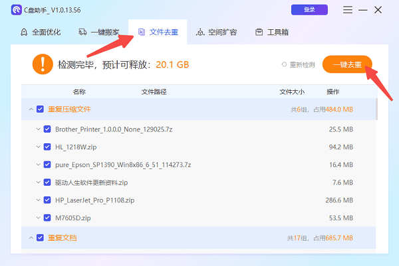Uncheck the 重复压缩文件 group checkbox
Image resolution: width=399 pixels, height=266 pixels.
[41, 109]
